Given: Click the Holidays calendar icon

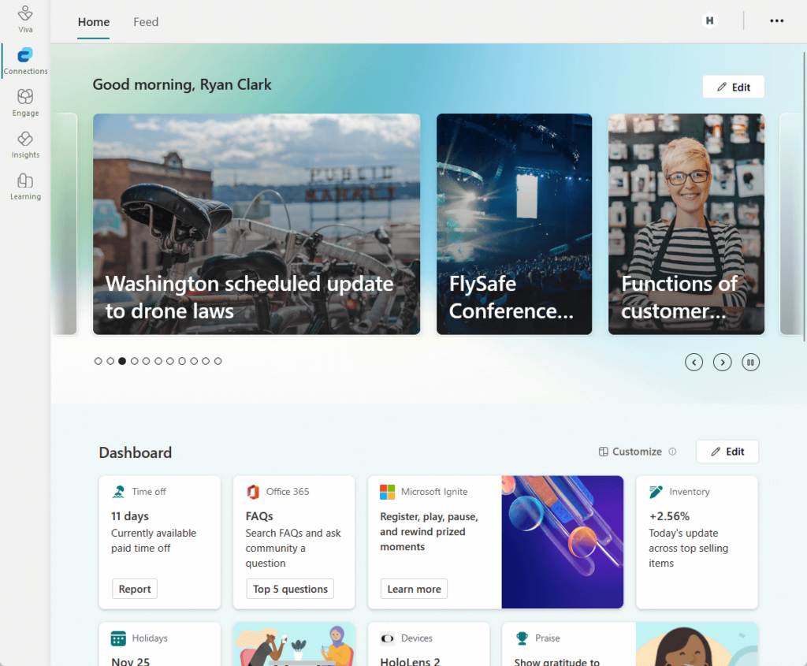Looking at the screenshot, I should click(x=118, y=638).
